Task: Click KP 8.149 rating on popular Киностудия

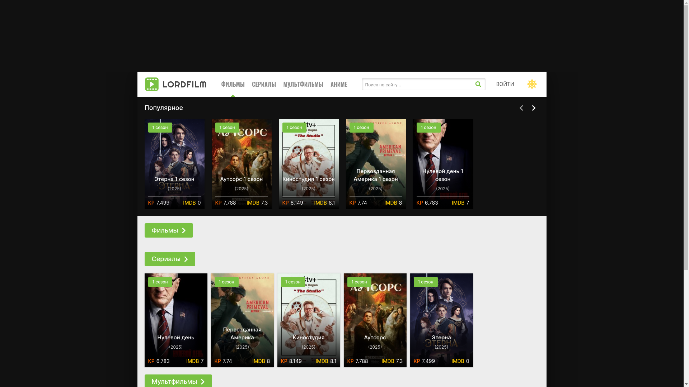Action: [x=292, y=203]
